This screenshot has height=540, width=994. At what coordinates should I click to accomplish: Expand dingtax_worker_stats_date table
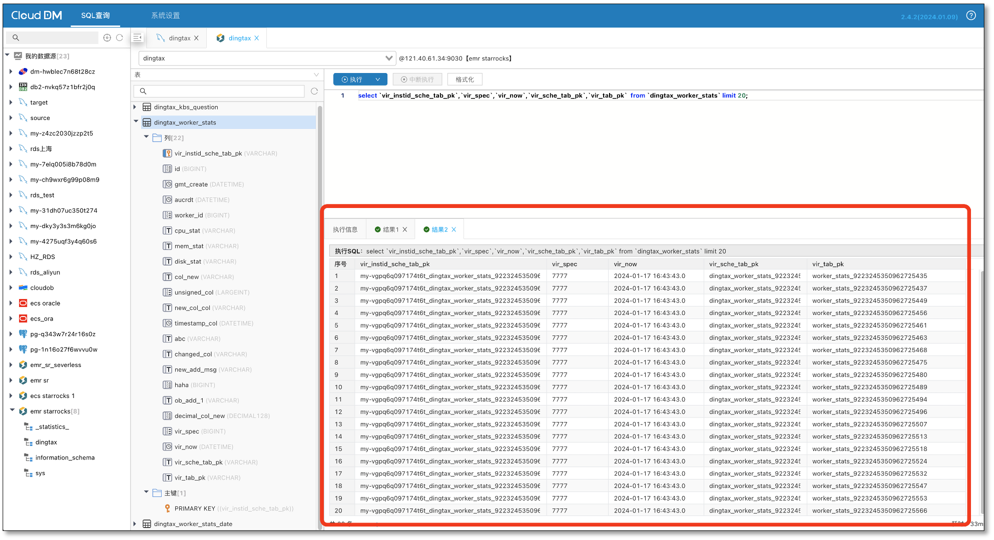pyautogui.click(x=135, y=523)
